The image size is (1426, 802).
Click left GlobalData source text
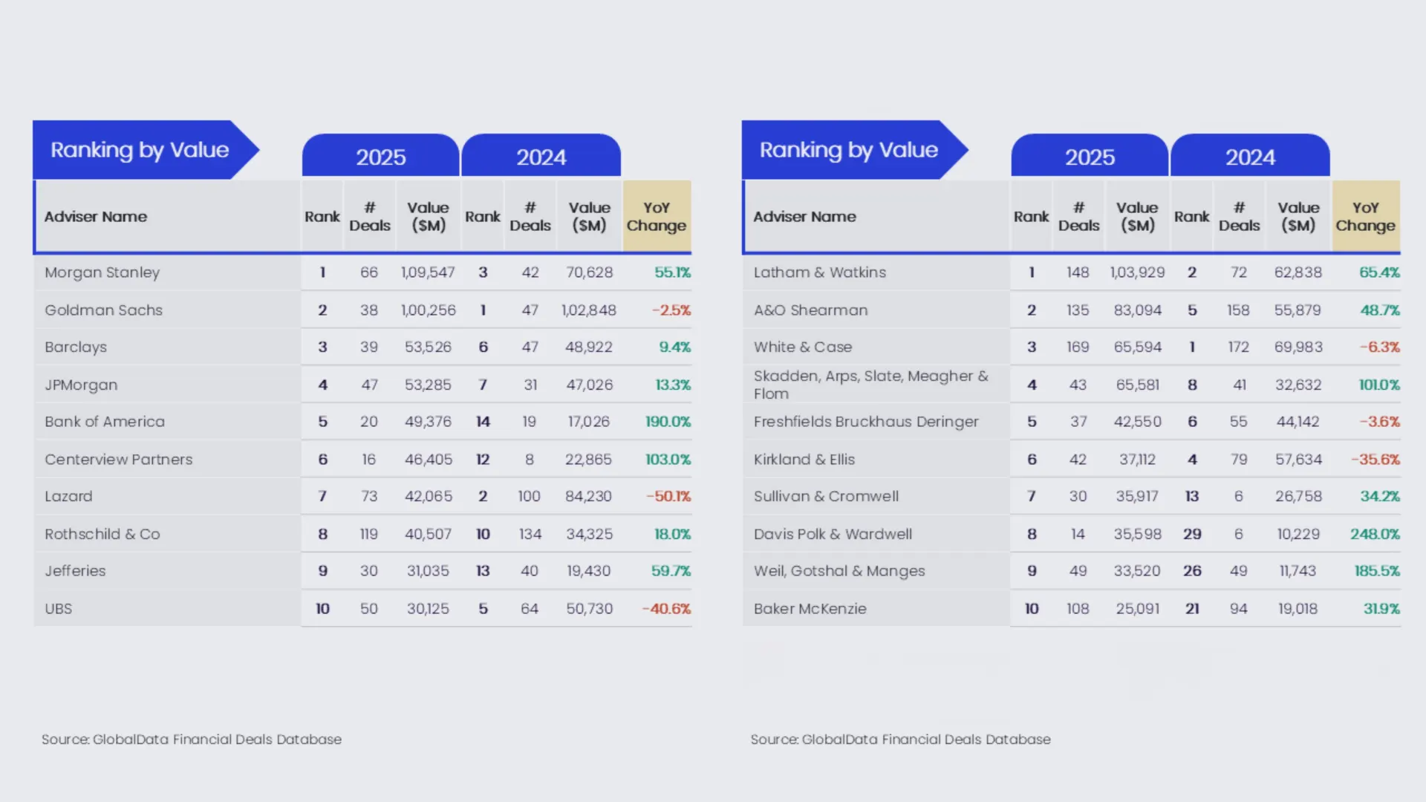click(192, 740)
